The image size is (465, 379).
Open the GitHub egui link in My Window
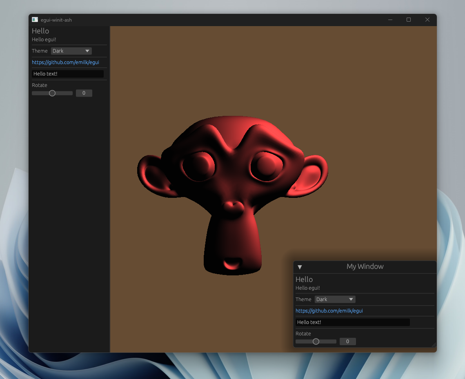[x=329, y=311]
